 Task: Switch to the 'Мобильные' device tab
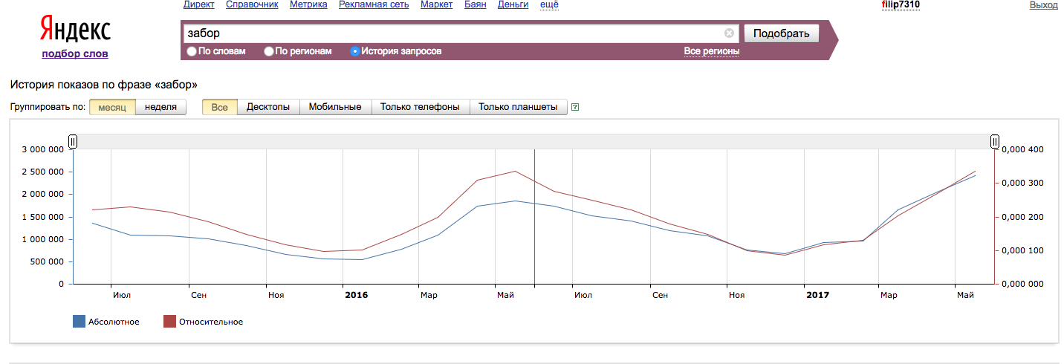(335, 107)
